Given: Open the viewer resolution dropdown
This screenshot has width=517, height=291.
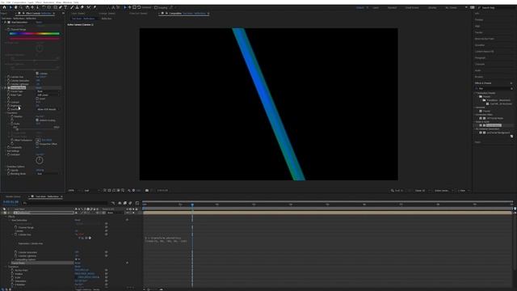Looking at the screenshot, I should [92, 191].
